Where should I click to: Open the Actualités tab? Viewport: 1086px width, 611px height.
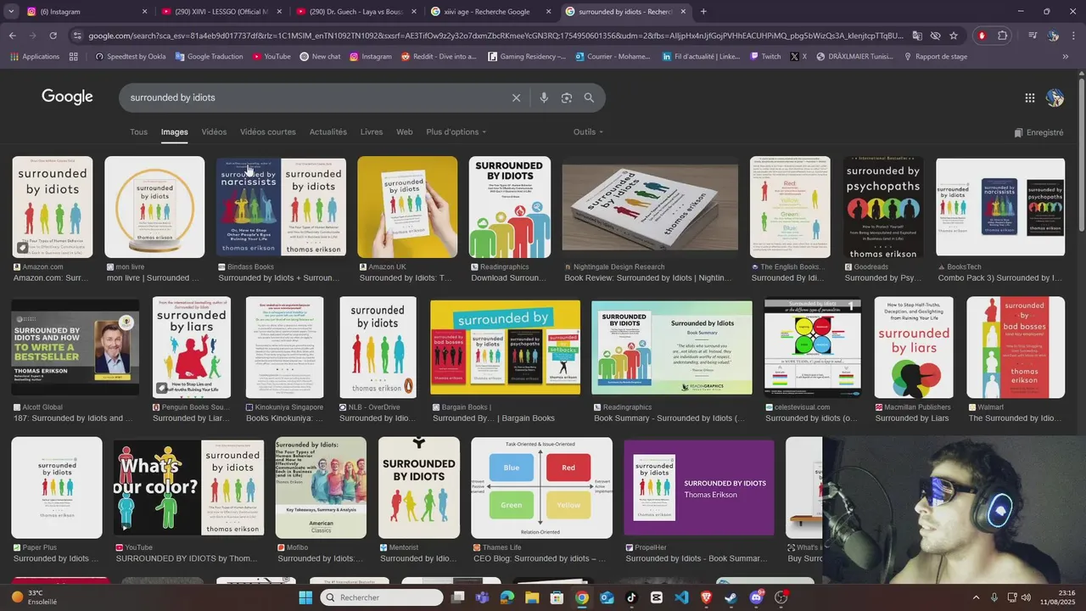(x=328, y=132)
